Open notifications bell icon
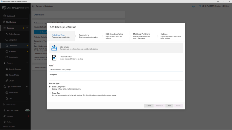Image resolution: width=232 pixels, height=130 pixels. [193, 6]
